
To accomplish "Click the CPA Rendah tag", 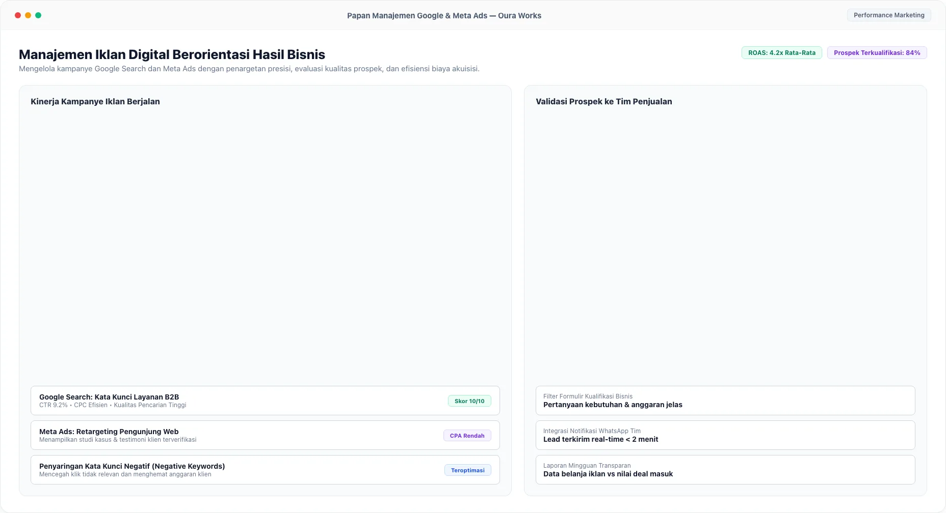I will point(467,436).
